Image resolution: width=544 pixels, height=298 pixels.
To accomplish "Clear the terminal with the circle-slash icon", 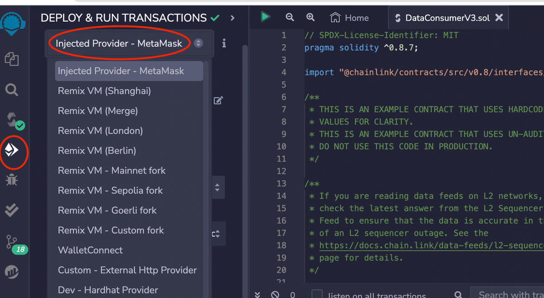I will [275, 295].
